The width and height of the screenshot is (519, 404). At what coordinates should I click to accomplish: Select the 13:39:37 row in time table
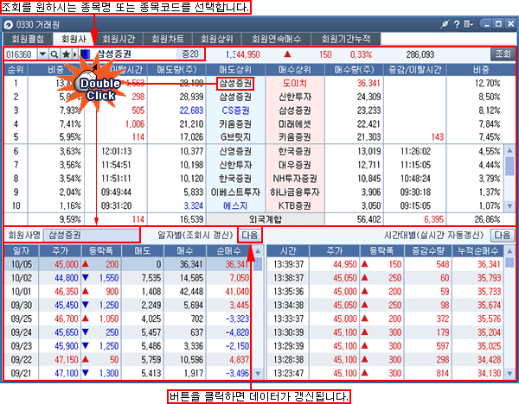coord(386,264)
